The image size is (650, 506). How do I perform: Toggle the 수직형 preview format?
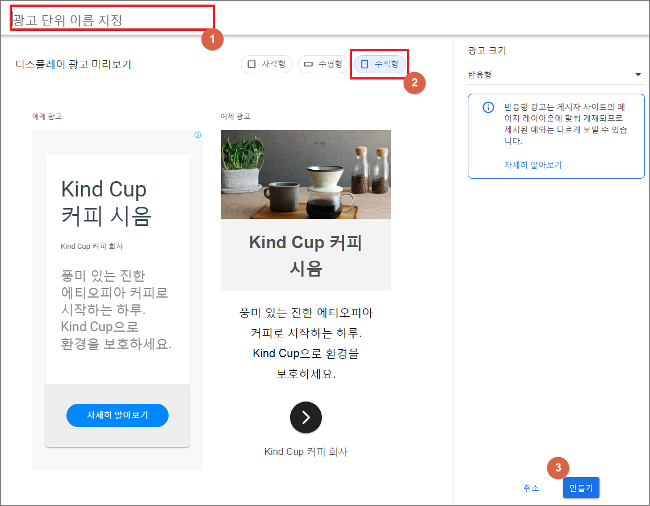(379, 64)
